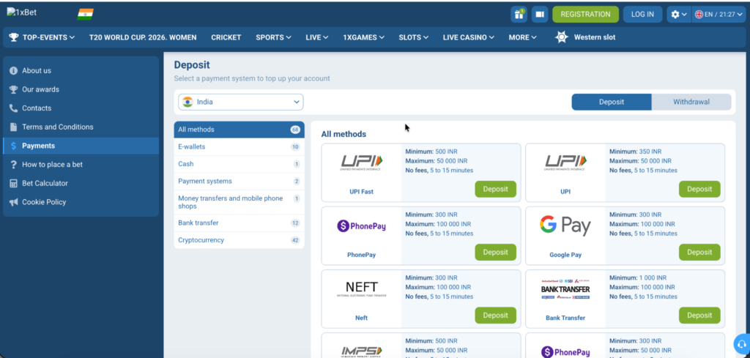Switch to the Withdrawal tab

pyautogui.click(x=691, y=102)
